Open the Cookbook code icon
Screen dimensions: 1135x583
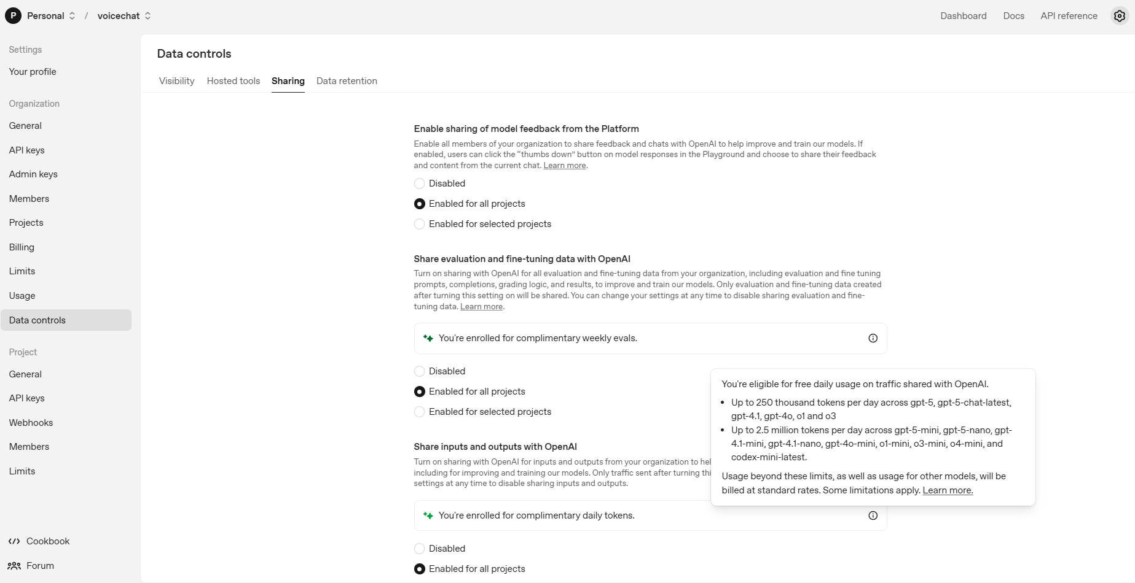click(x=14, y=541)
